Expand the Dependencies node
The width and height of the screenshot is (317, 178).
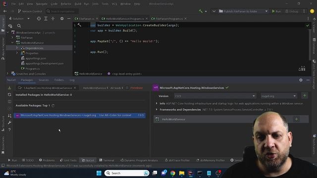(17, 48)
